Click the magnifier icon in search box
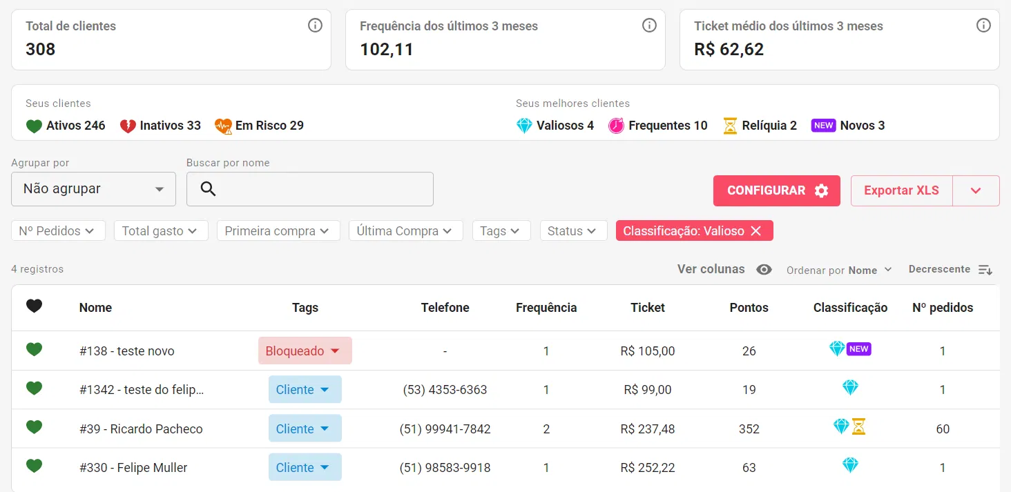The width and height of the screenshot is (1011, 492). point(208,189)
